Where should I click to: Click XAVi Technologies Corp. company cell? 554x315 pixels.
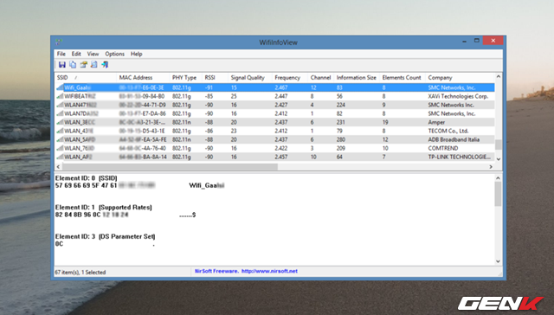tap(458, 96)
